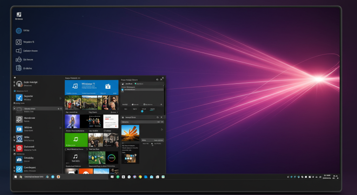Open the green circle taskbar app

[118, 177]
